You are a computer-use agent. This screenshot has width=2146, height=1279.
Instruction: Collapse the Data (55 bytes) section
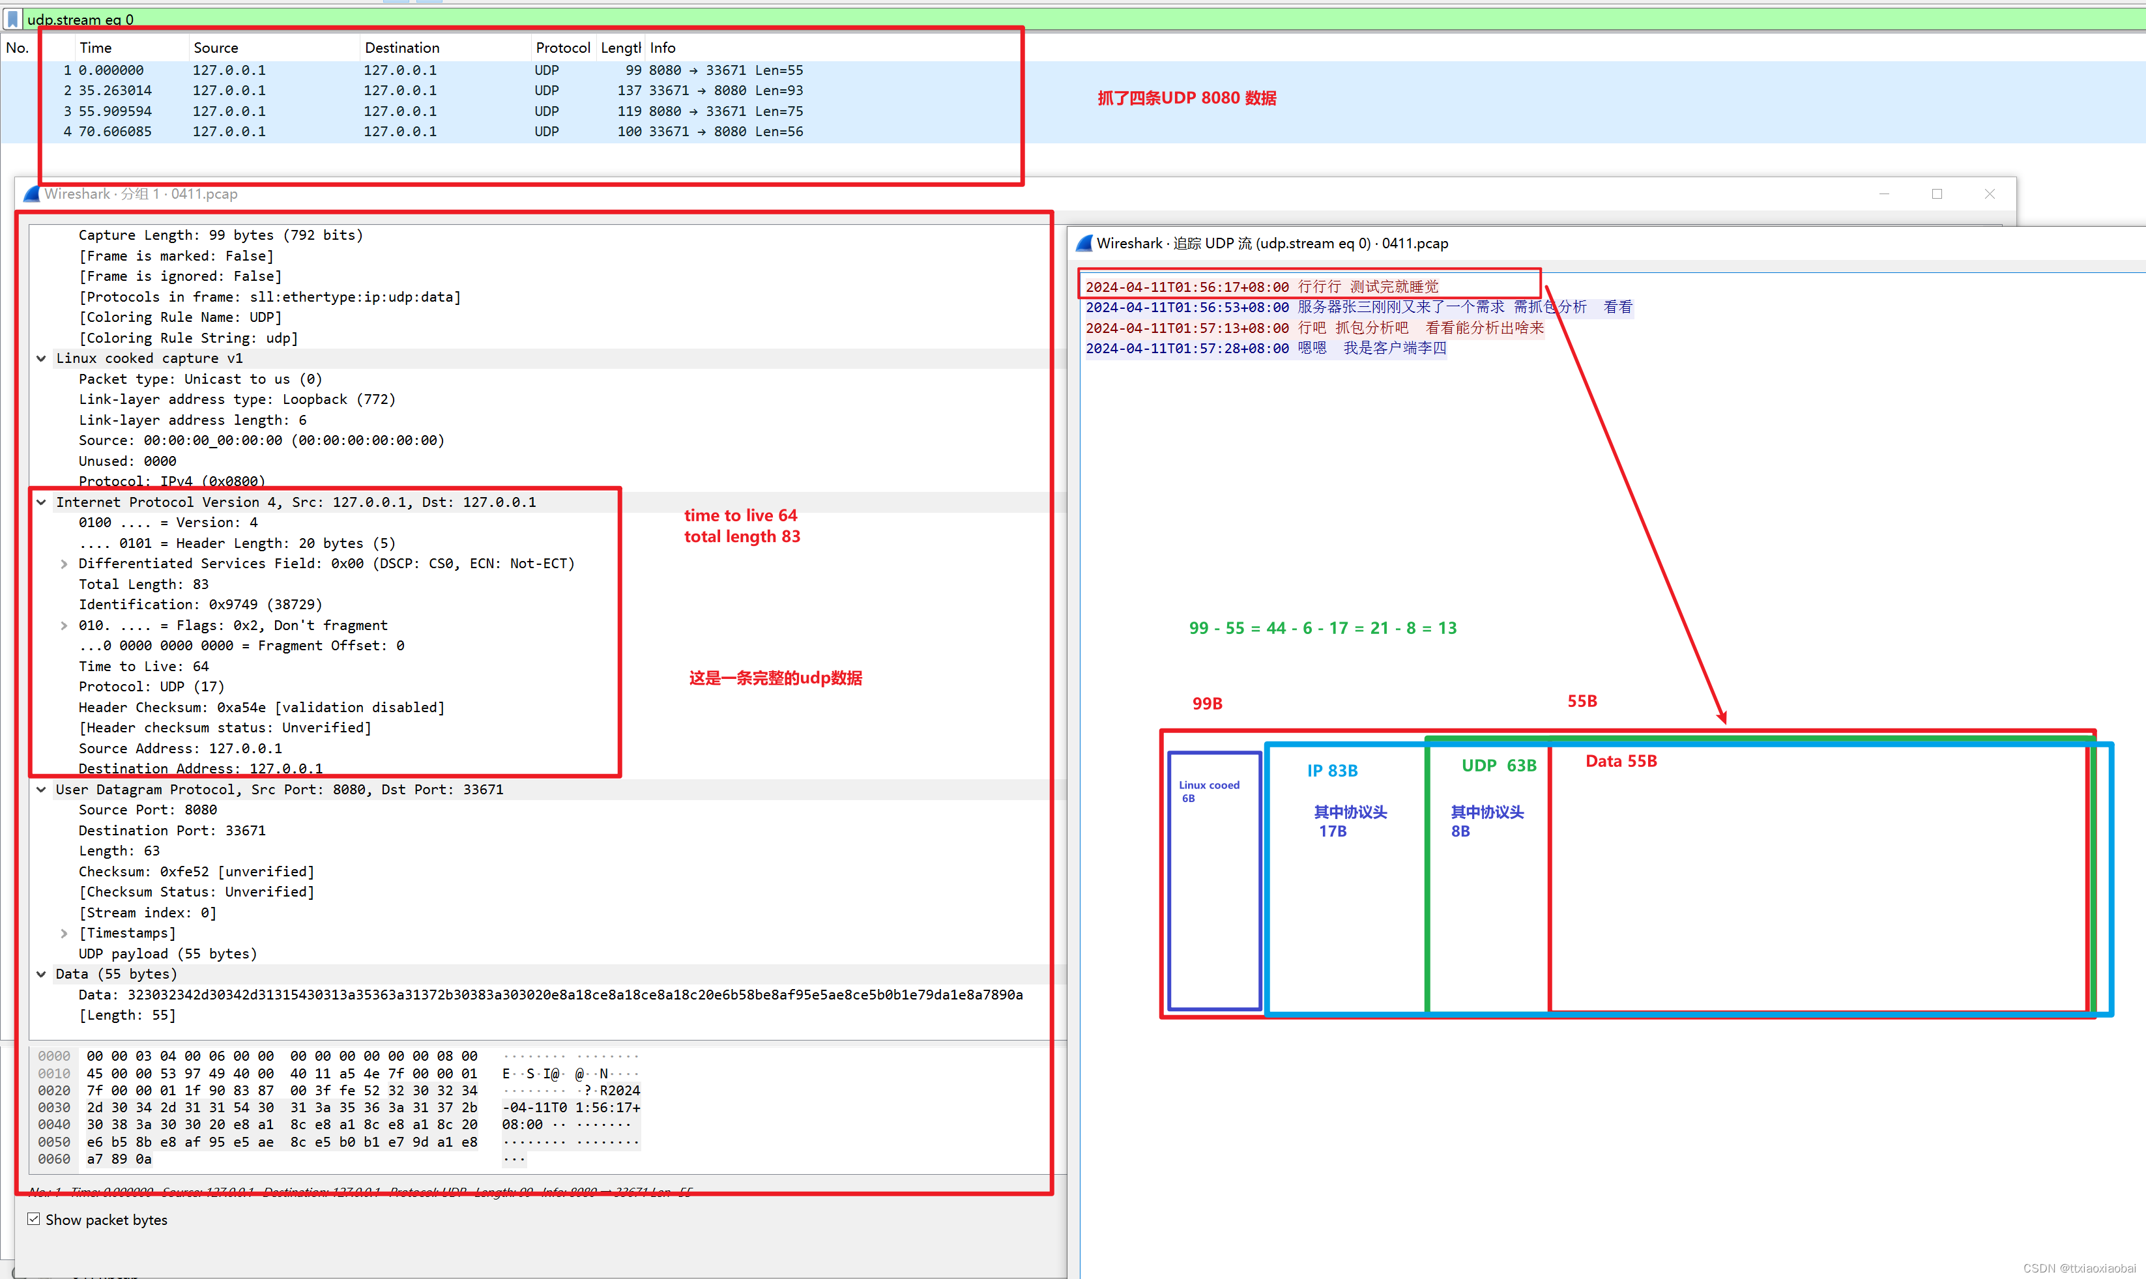[x=41, y=974]
